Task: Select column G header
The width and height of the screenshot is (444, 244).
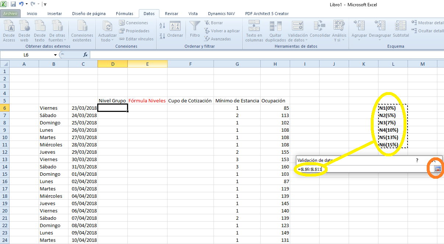Action: tap(237, 64)
